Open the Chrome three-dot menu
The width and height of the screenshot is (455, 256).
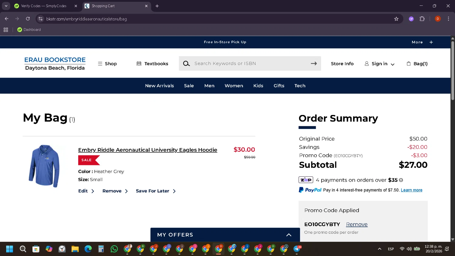pos(448,19)
